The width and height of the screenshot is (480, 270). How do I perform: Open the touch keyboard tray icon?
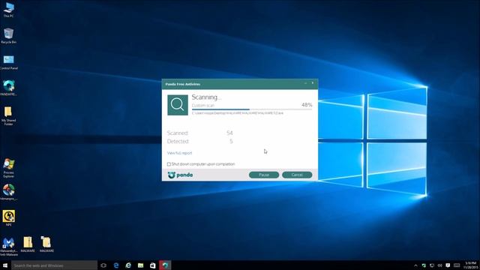[457, 265]
